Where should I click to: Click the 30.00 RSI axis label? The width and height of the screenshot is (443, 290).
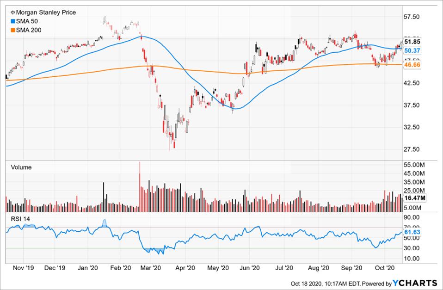pos(412,248)
